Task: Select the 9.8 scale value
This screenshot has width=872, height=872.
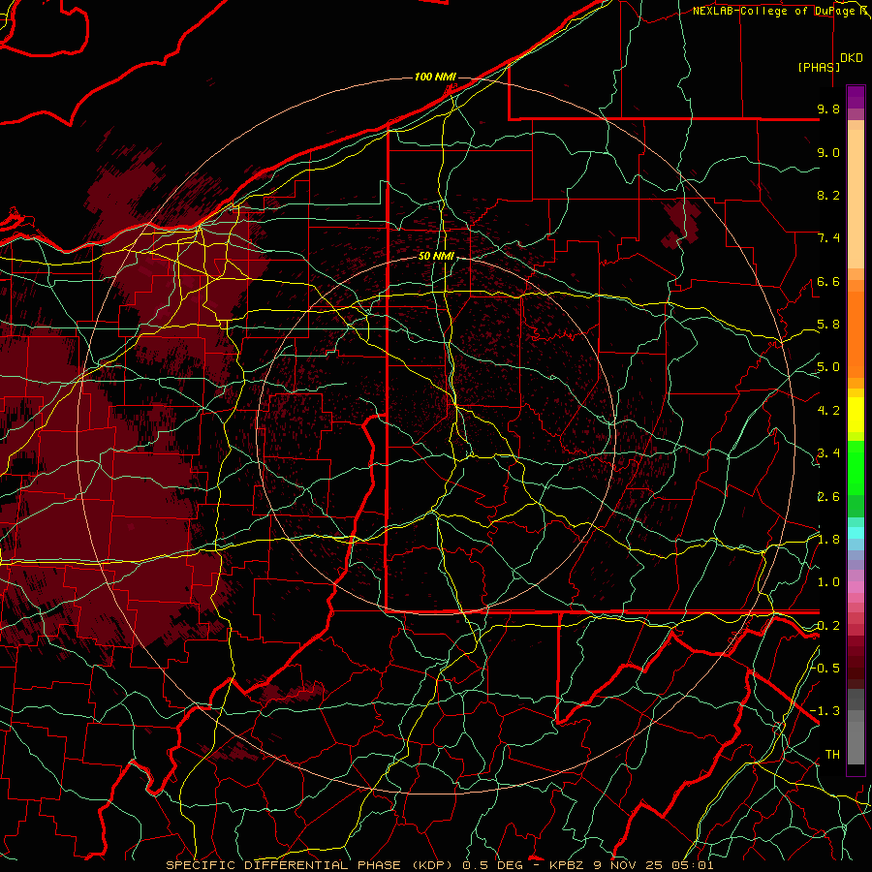Action: point(828,109)
